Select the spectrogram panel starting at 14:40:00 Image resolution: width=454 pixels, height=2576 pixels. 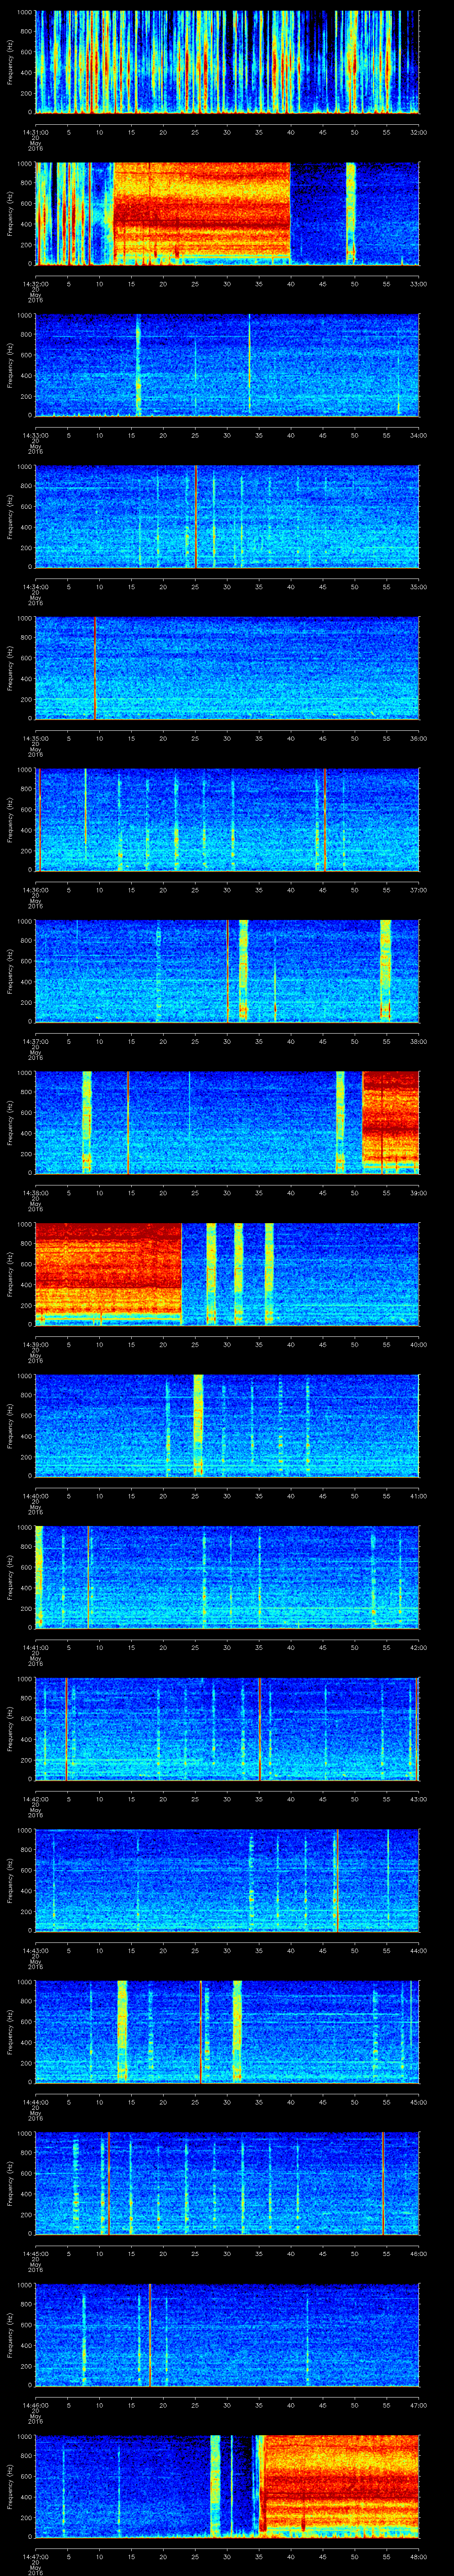(x=227, y=1425)
